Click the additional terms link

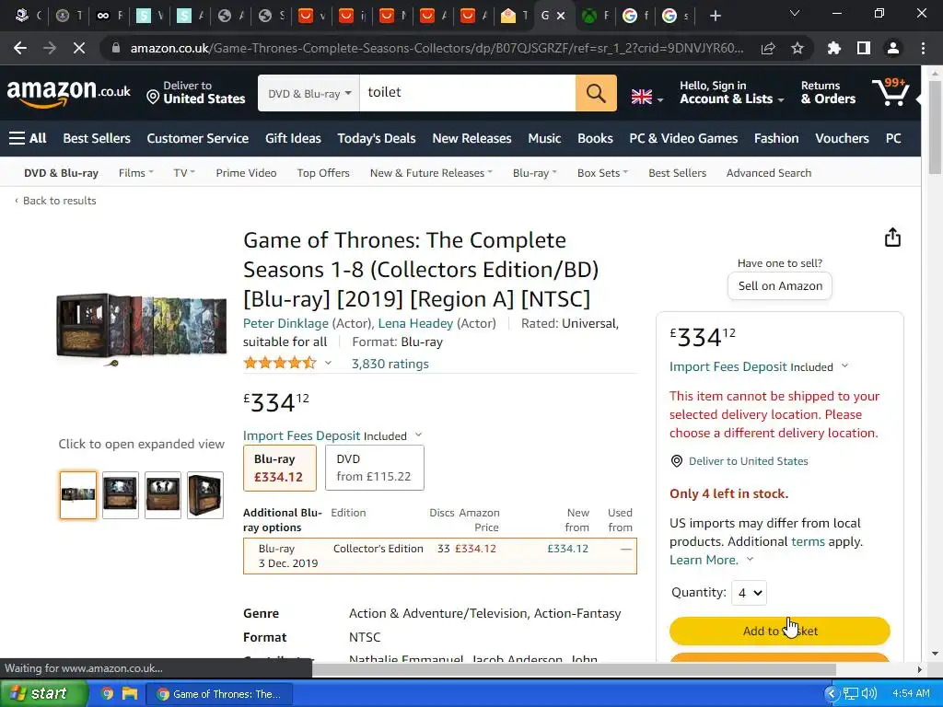[x=808, y=541]
